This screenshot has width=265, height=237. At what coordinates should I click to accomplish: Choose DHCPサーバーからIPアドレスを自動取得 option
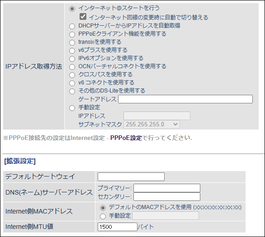pyautogui.click(x=72, y=26)
